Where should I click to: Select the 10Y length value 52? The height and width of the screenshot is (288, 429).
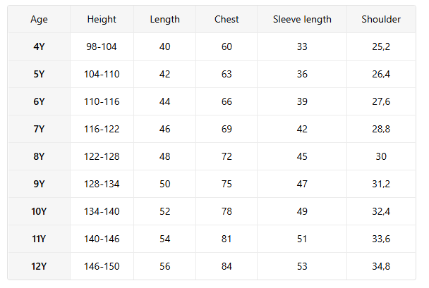[164, 211]
